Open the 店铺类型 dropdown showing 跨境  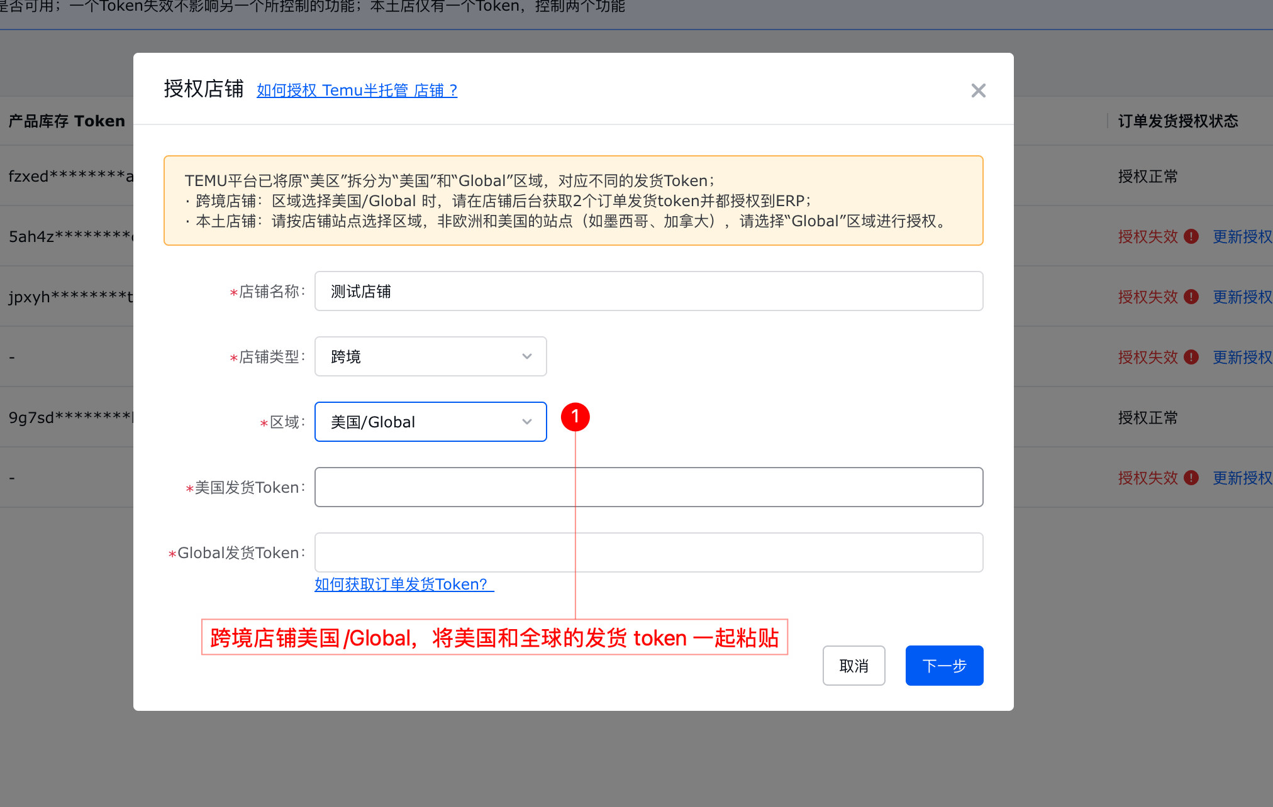[x=430, y=356]
